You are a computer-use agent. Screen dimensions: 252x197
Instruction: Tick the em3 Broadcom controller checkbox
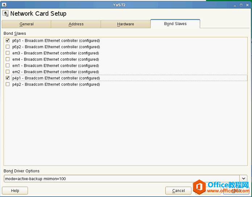tap(8, 53)
